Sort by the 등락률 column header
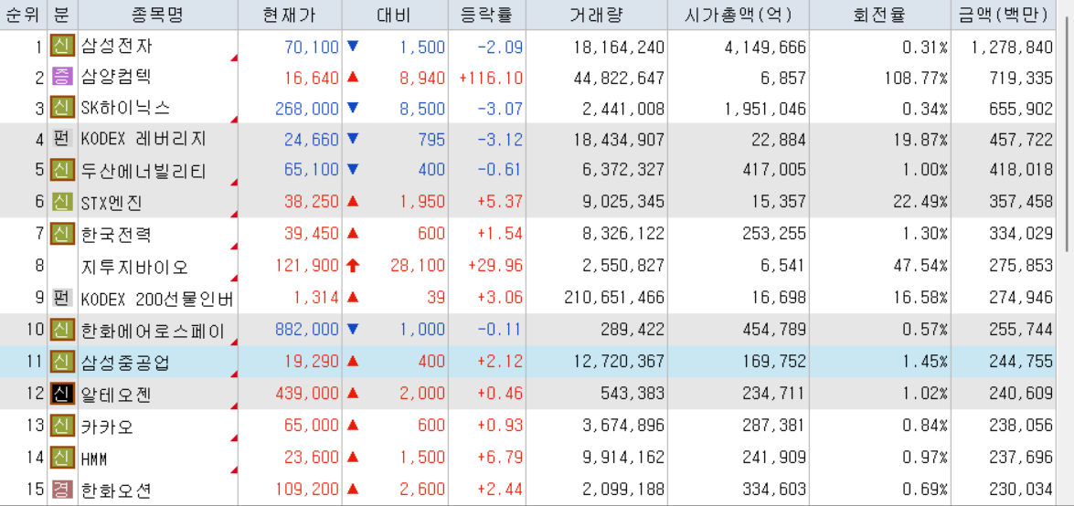This screenshot has width=1074, height=506. [487, 15]
